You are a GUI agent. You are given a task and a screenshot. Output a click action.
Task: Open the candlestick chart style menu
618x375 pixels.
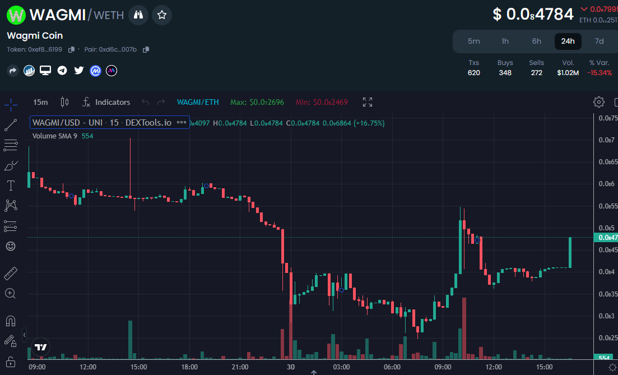64,103
